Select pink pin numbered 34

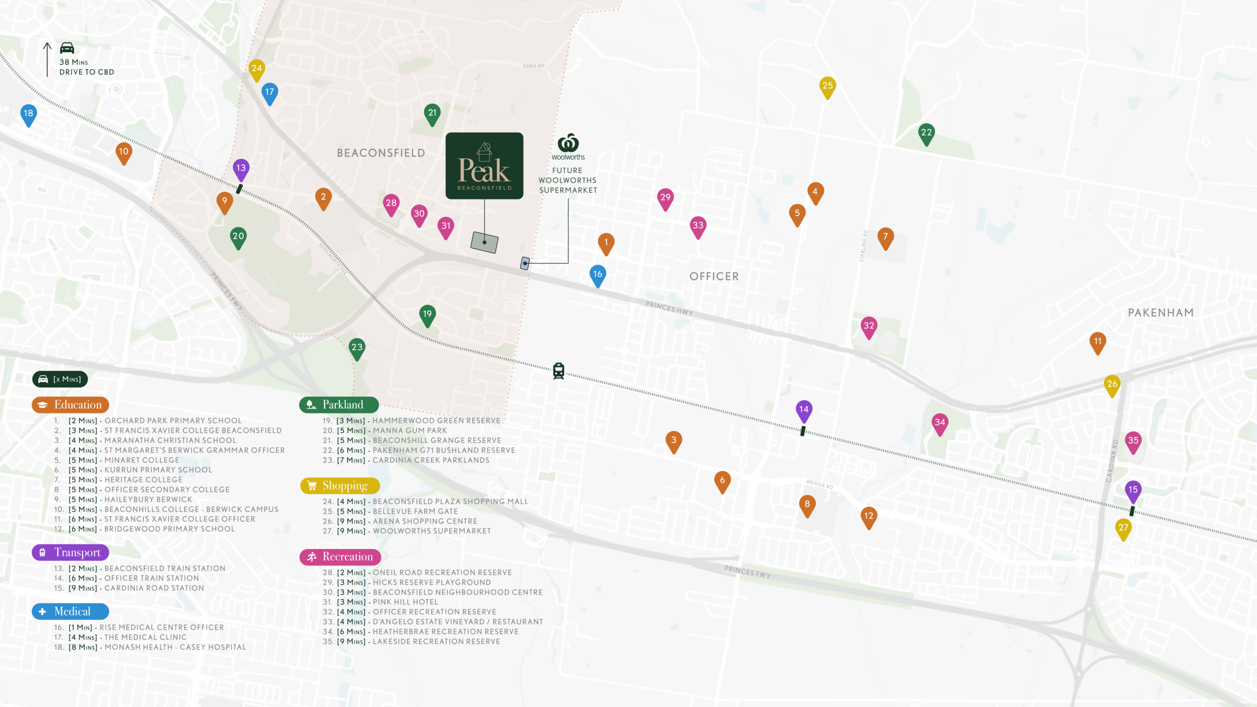(x=940, y=424)
